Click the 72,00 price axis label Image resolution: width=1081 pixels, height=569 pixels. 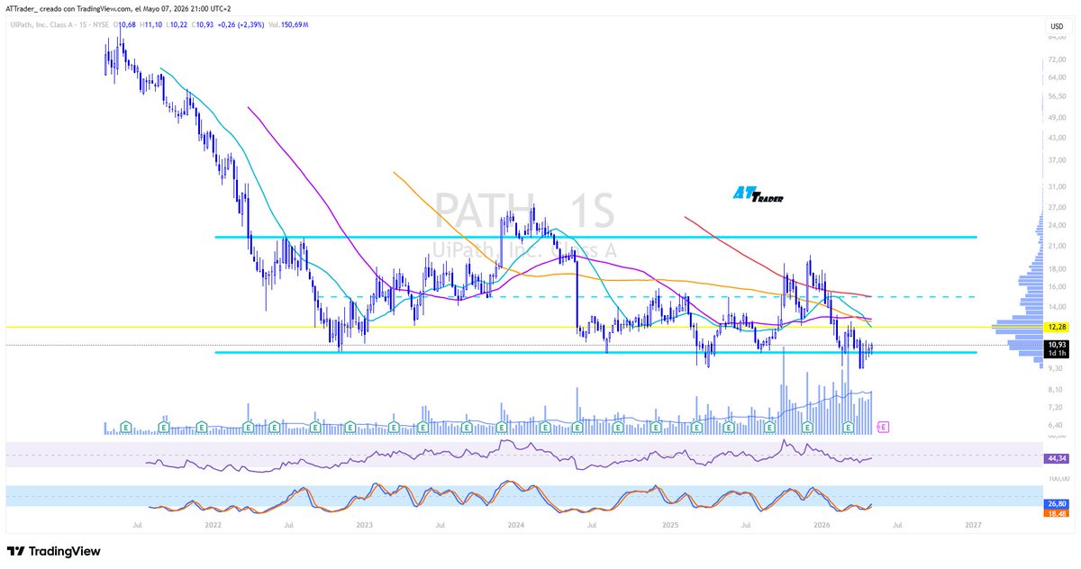(x=1056, y=60)
